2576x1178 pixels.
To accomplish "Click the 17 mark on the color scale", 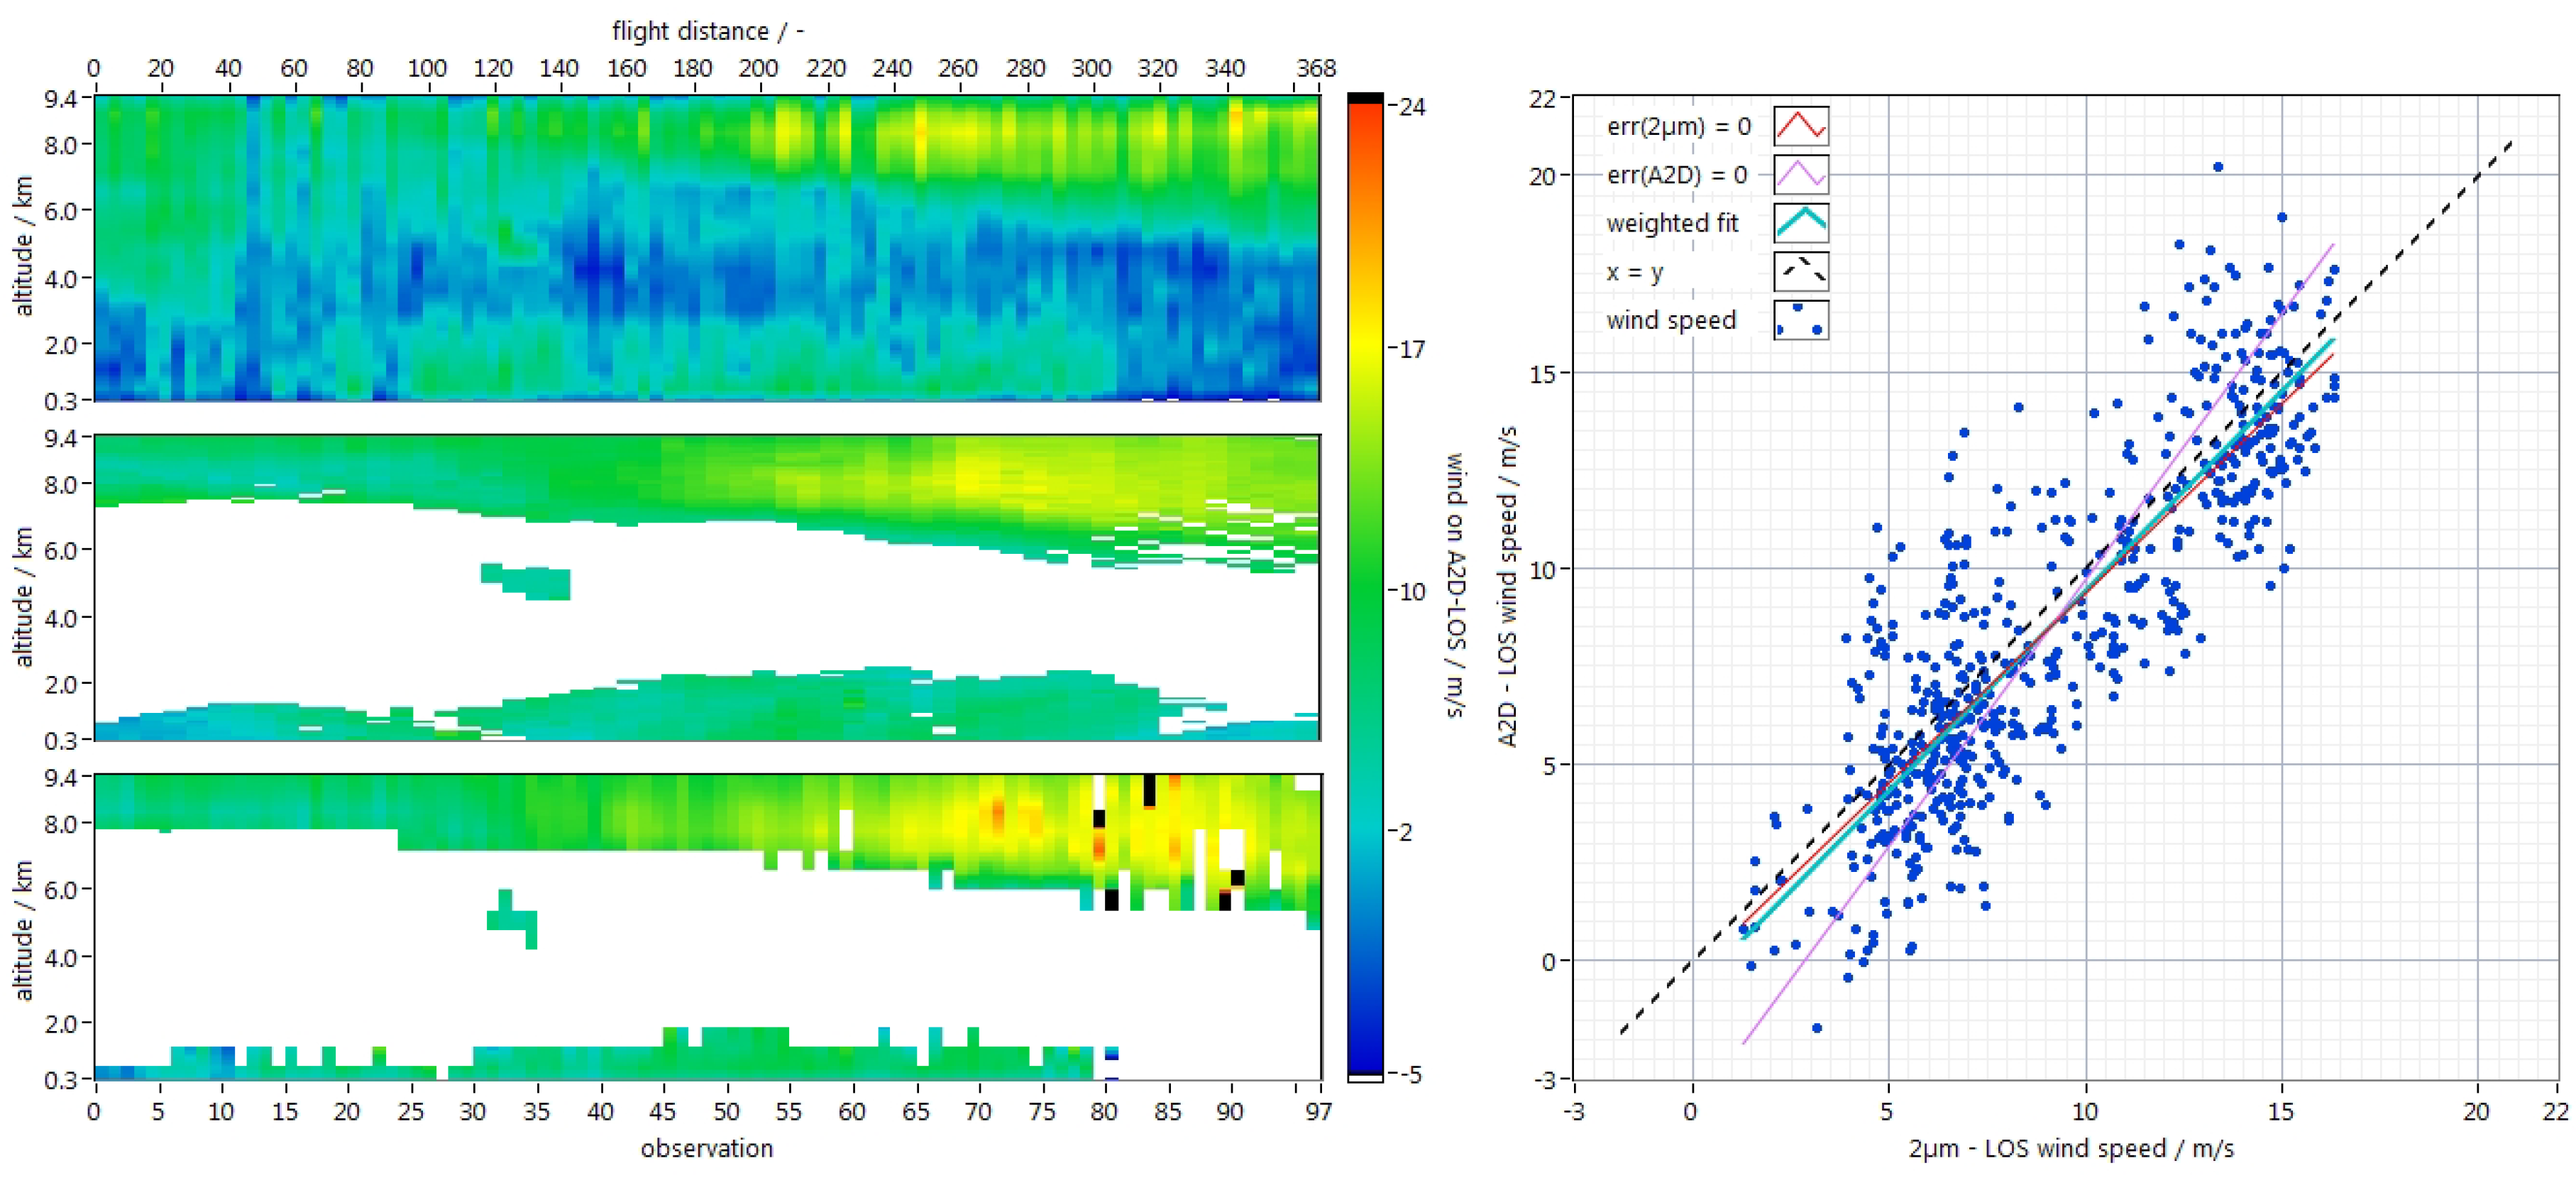I will point(1411,349).
